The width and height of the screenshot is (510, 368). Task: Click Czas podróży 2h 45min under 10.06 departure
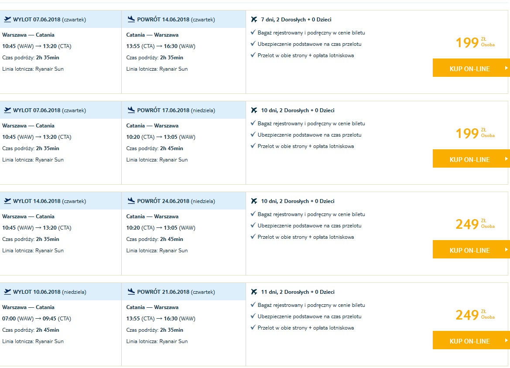(31, 330)
